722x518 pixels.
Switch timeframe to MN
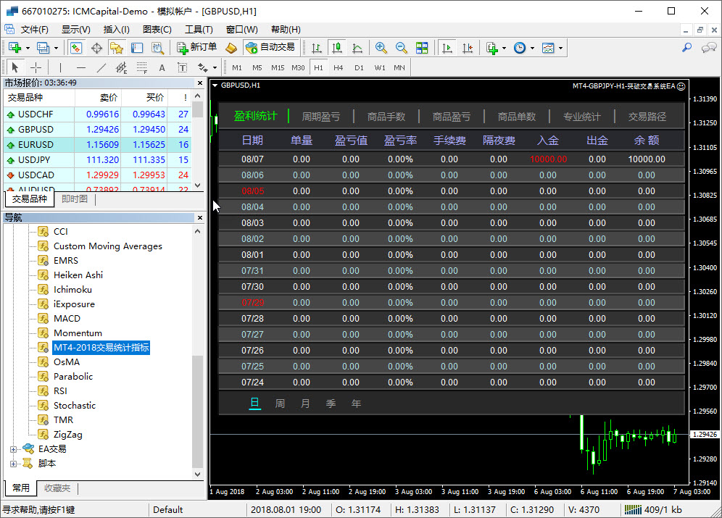[399, 67]
